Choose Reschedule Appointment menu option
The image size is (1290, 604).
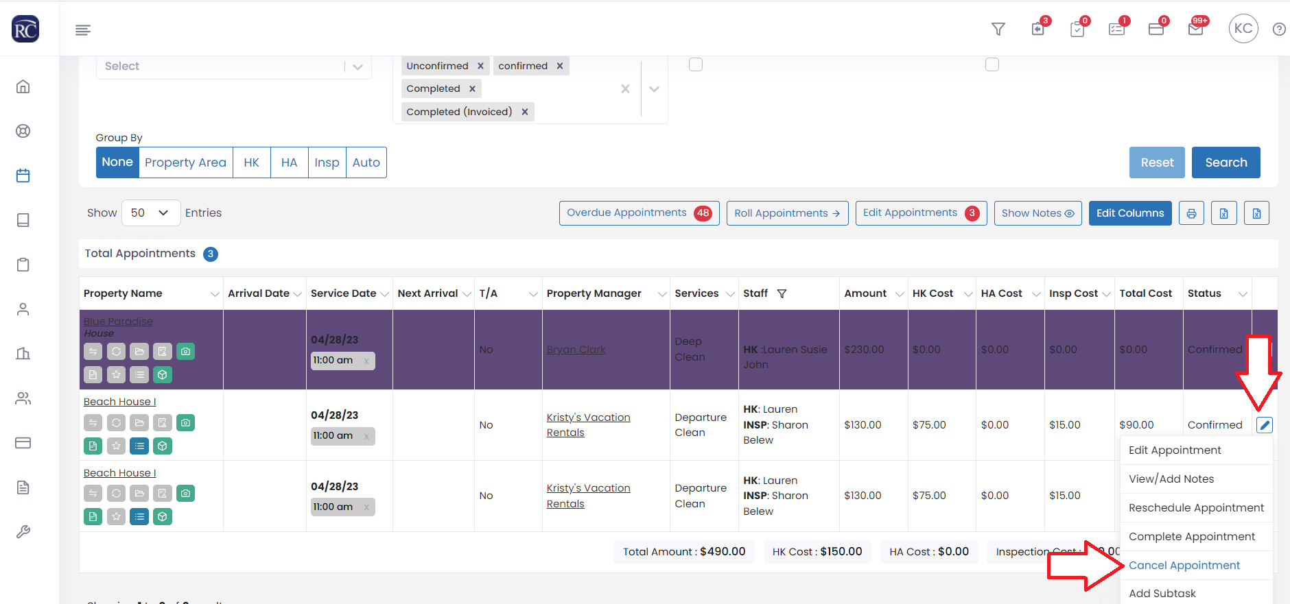(1196, 507)
